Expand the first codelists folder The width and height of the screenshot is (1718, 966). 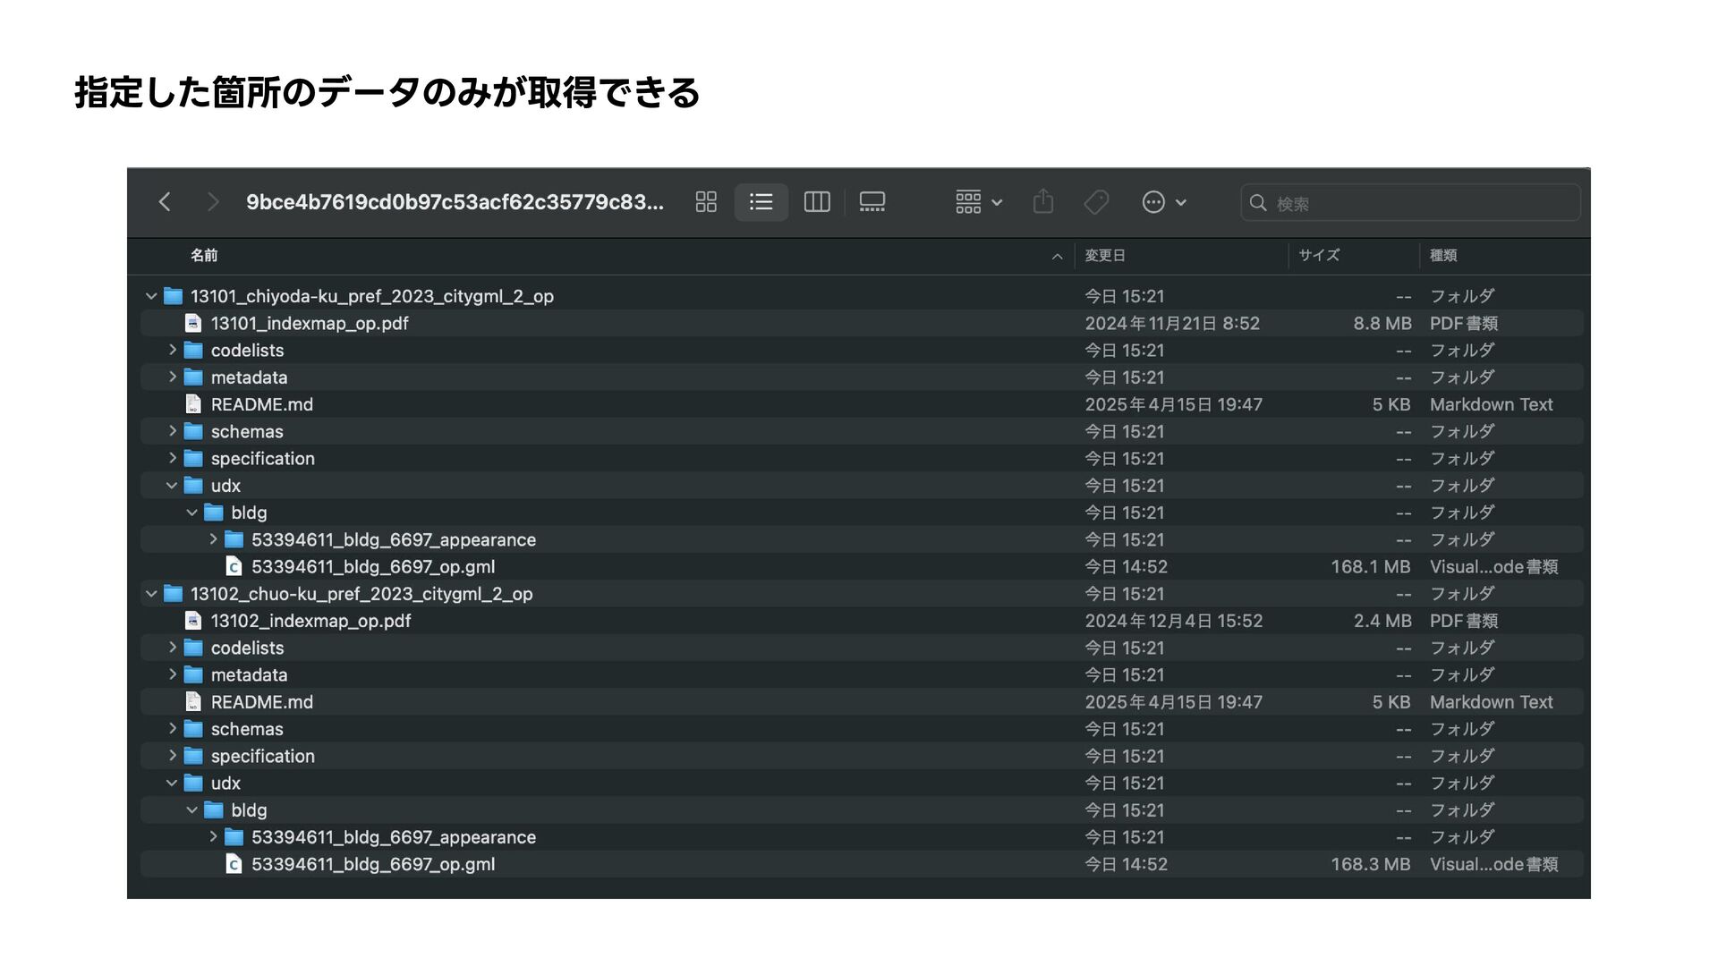pos(172,351)
